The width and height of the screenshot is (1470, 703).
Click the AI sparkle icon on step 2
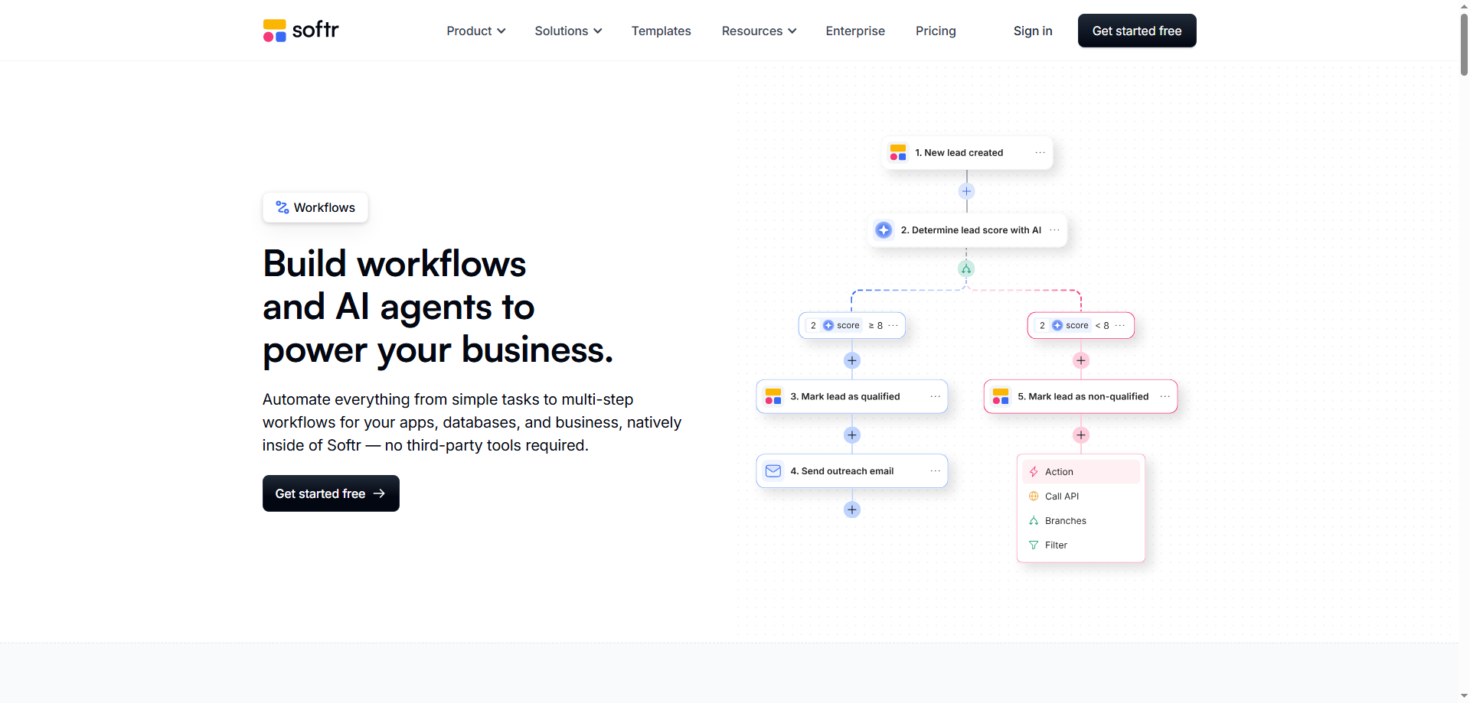(884, 229)
